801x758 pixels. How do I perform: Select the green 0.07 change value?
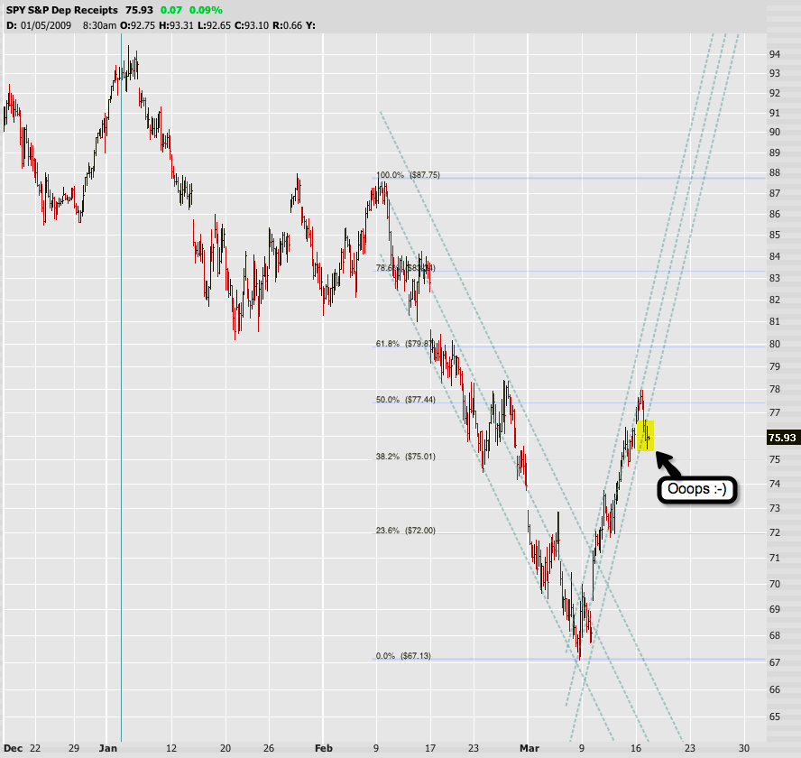pyautogui.click(x=171, y=10)
